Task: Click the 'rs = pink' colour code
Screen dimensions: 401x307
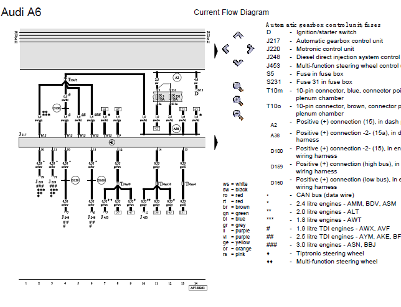Action: pyautogui.click(x=234, y=254)
